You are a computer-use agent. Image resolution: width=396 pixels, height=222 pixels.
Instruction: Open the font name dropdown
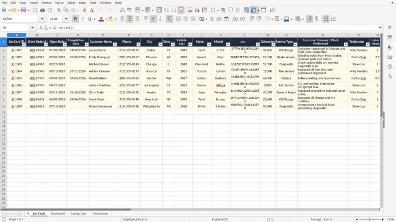click(x=42, y=18)
